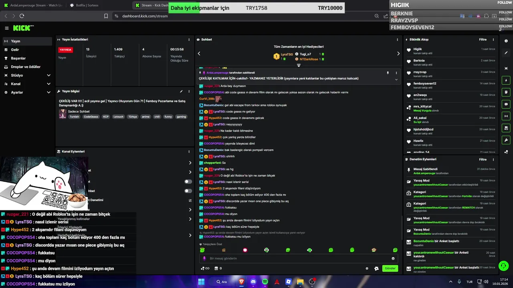Open Brave browser on the taskbar
The width and height of the screenshot is (513, 288).
[241, 282]
